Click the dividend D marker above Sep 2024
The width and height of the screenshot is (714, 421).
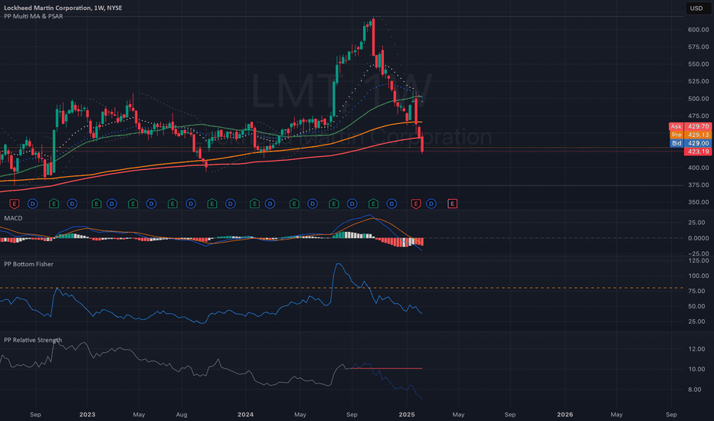[352, 204]
